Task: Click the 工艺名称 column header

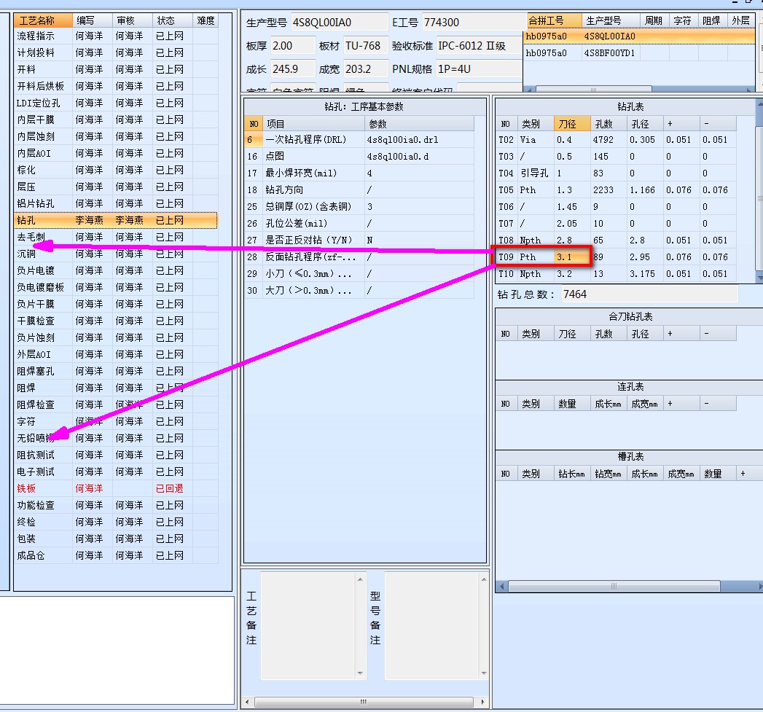Action: (43, 20)
